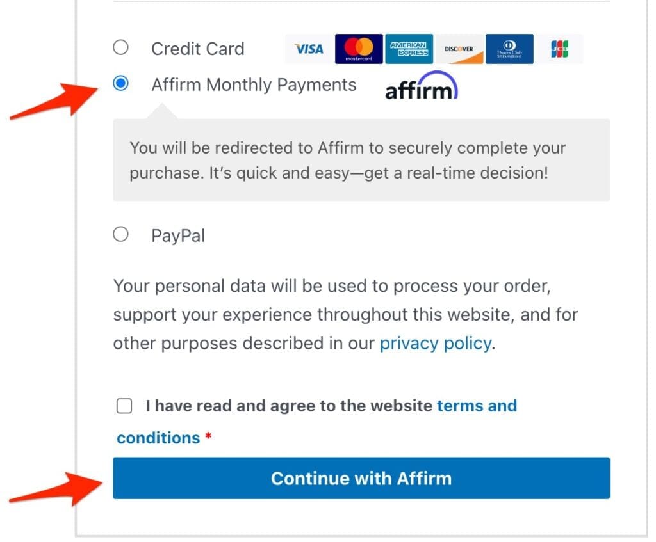Image resolution: width=656 pixels, height=542 pixels.
Task: Click the bottom red arrow annotation
Action: (x=56, y=488)
